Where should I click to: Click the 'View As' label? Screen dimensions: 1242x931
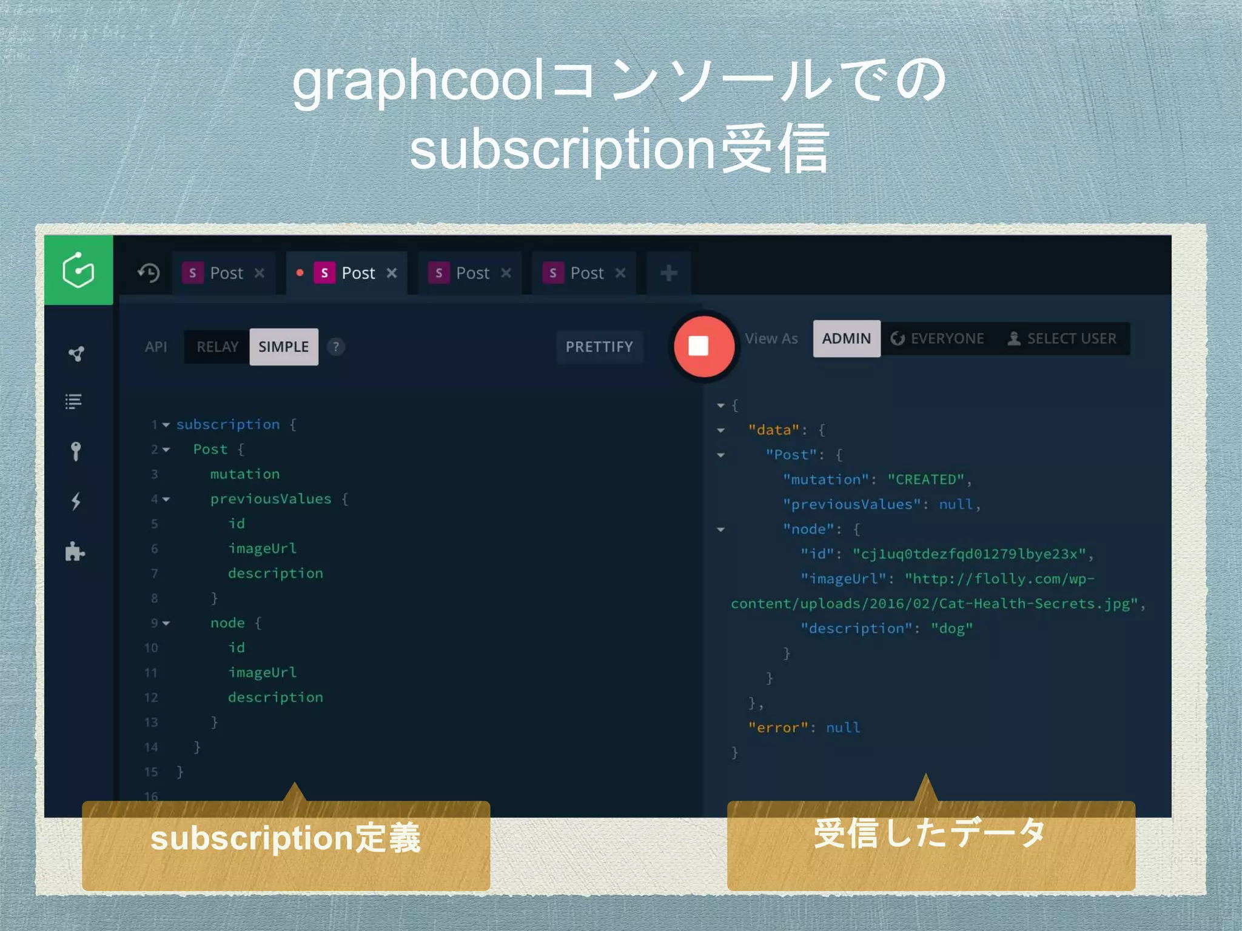coord(771,338)
